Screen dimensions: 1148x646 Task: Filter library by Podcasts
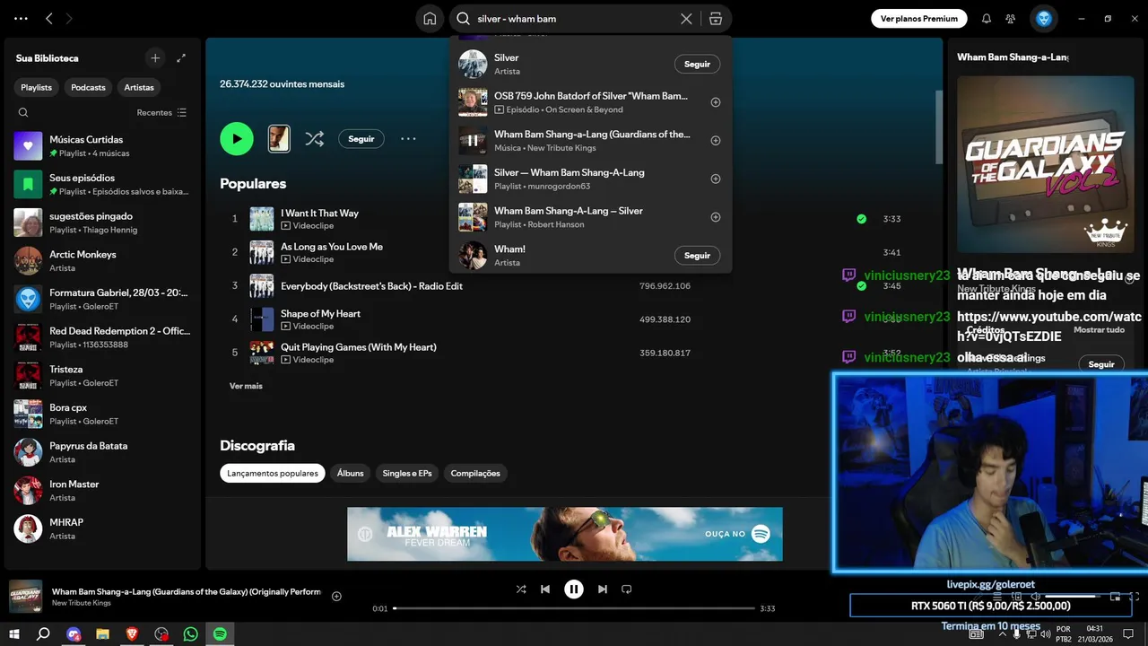click(88, 87)
